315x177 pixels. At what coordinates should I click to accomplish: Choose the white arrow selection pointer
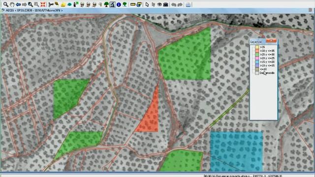tap(147, 4)
